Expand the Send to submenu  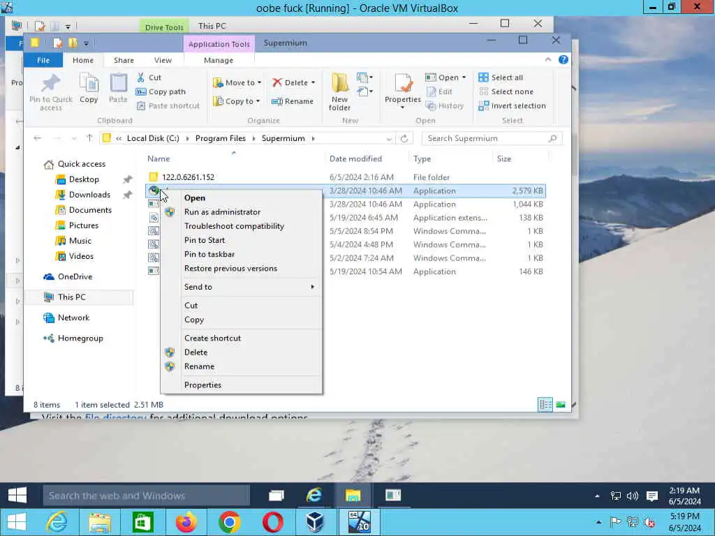tap(242, 287)
